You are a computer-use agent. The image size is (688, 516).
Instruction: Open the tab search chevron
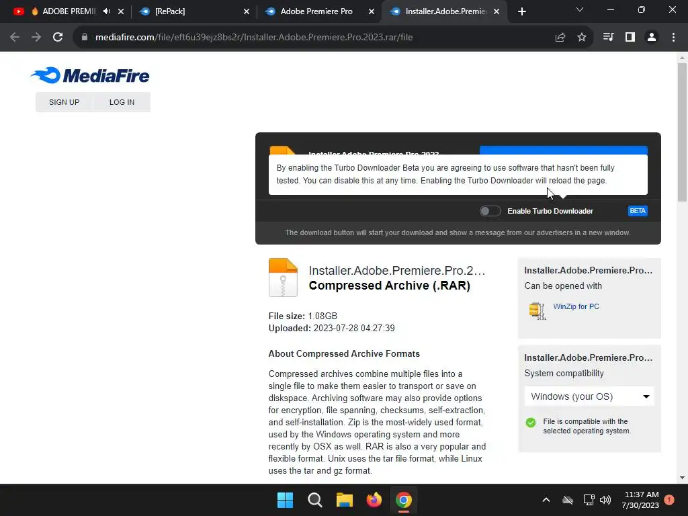point(580,9)
